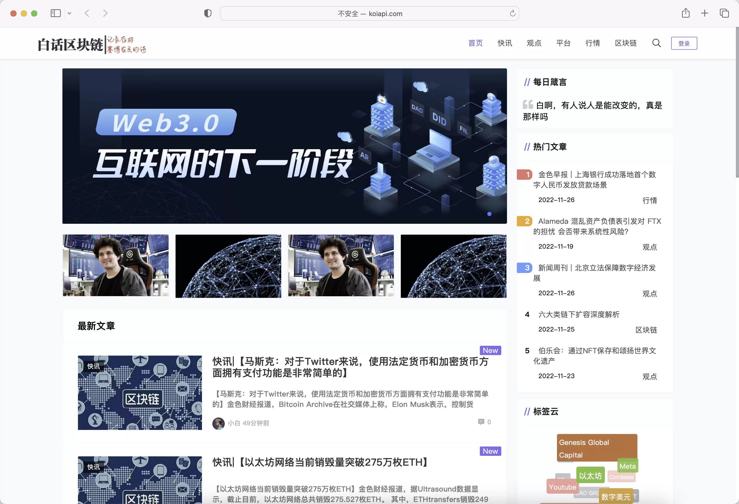Image resolution: width=739 pixels, height=504 pixels.
Task: Show the tab overview icon
Action: coord(724,13)
